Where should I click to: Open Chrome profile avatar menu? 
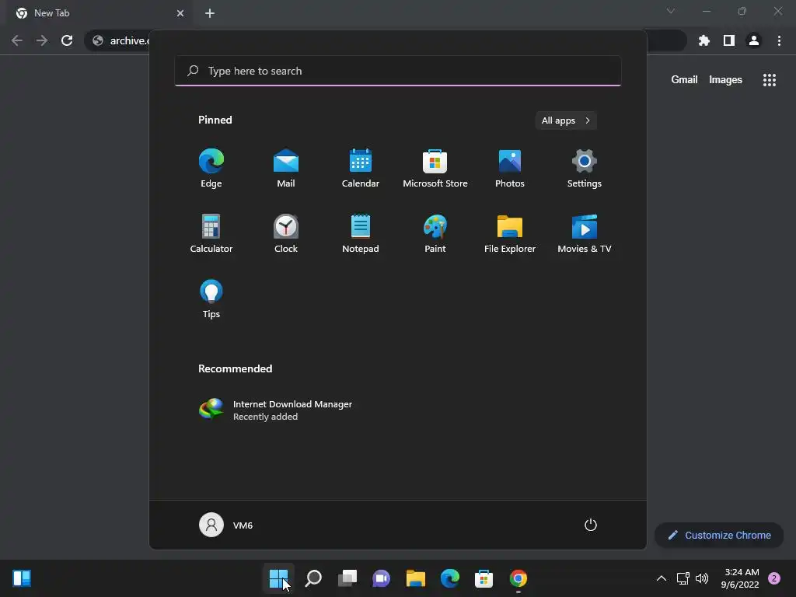[x=754, y=40]
